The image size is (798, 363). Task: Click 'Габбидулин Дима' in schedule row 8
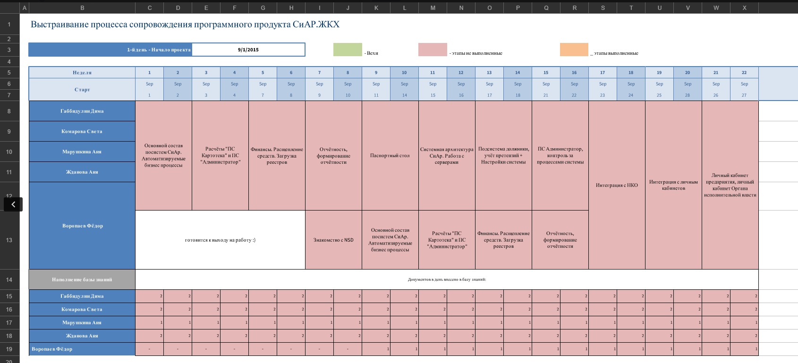[x=82, y=111]
